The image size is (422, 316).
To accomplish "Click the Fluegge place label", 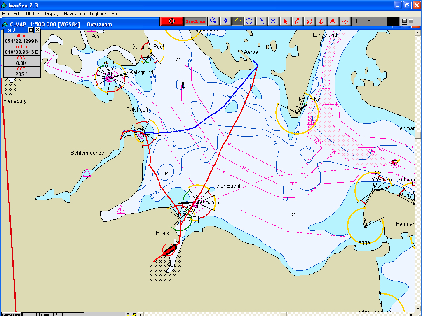I will tap(360, 242).
